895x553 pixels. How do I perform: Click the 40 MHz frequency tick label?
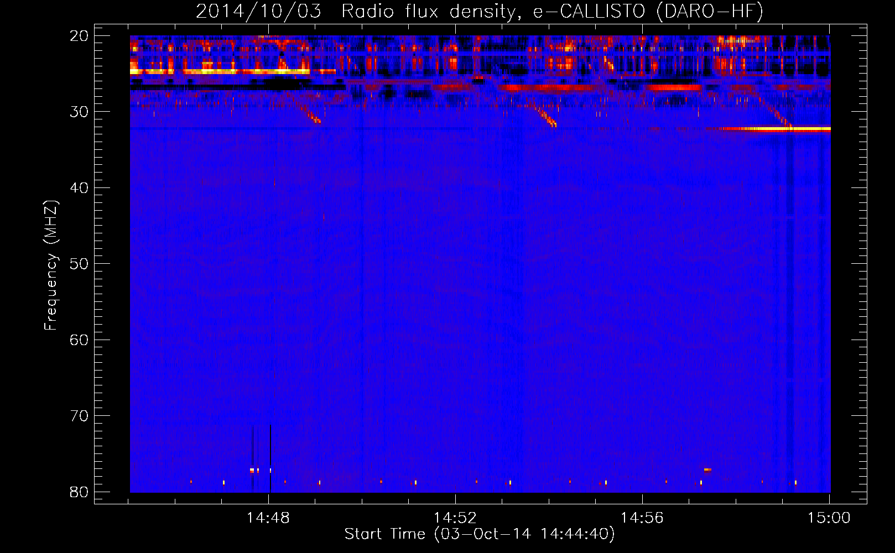pyautogui.click(x=79, y=188)
